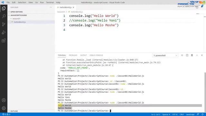The height and width of the screenshot is (116, 206).
Task: Click the 'requireStack: []' terminal line
Action: pyautogui.click(x=70, y=71)
